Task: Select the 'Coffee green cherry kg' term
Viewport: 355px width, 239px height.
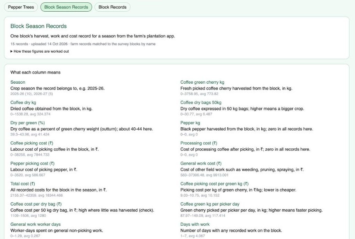Action: click(202, 82)
